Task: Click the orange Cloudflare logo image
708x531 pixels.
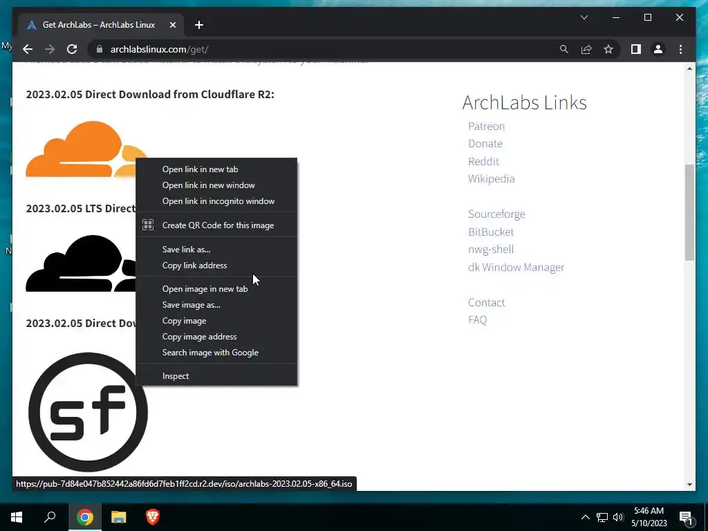Action: pyautogui.click(x=80, y=149)
